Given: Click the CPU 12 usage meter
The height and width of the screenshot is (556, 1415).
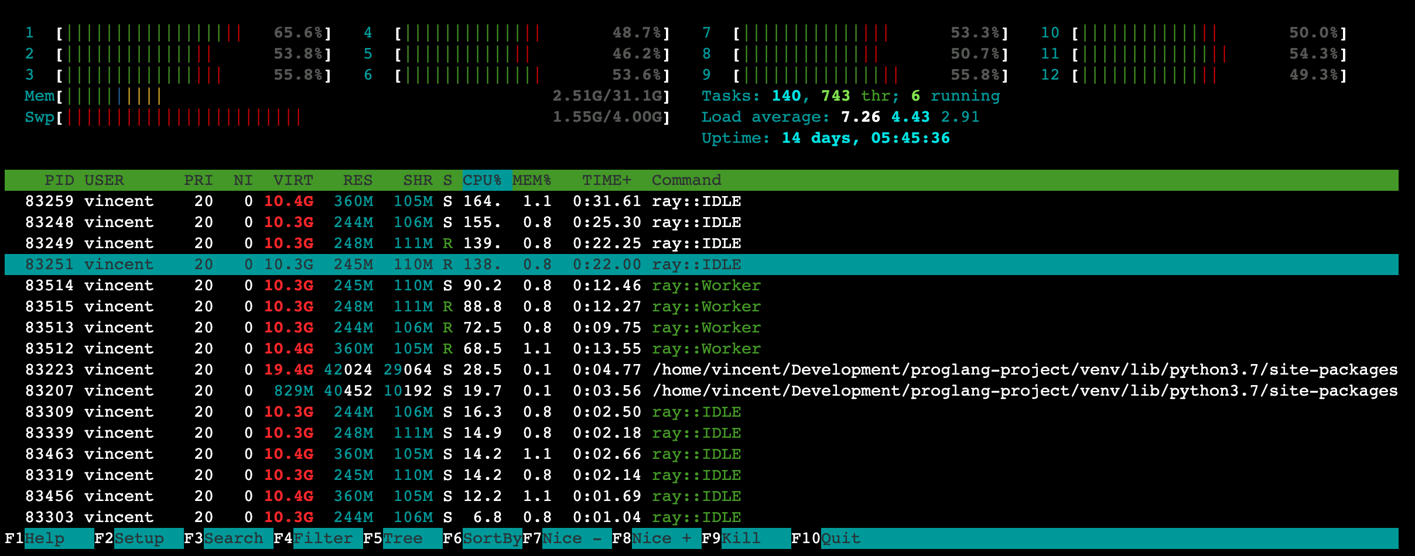Looking at the screenshot, I should point(1194,75).
